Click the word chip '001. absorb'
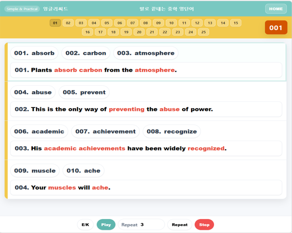 [34, 53]
